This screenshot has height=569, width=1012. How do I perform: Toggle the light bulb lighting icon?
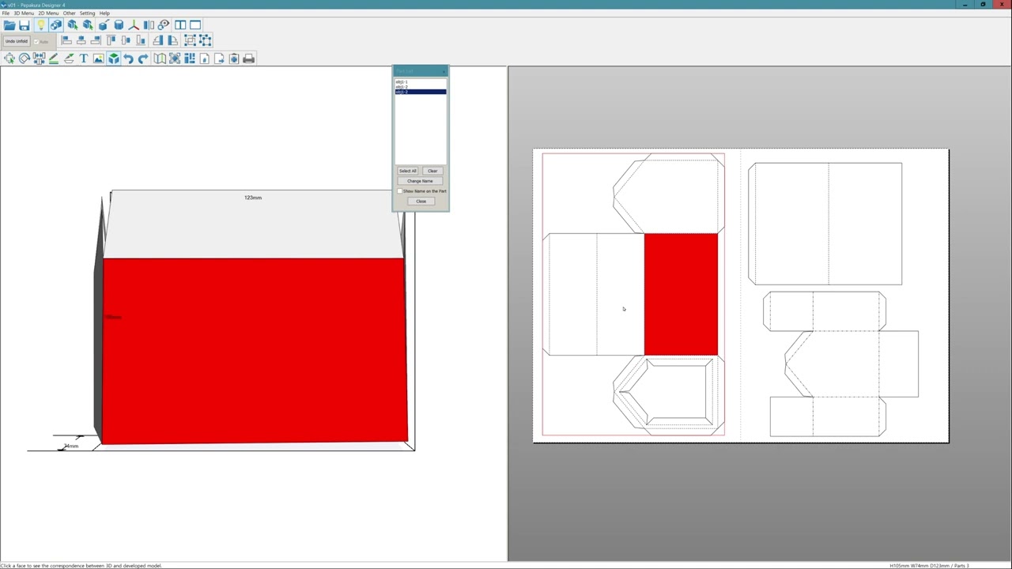(x=40, y=25)
